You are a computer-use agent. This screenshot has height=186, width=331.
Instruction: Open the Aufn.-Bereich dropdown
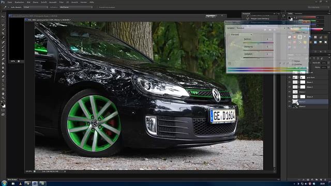[36, 7]
